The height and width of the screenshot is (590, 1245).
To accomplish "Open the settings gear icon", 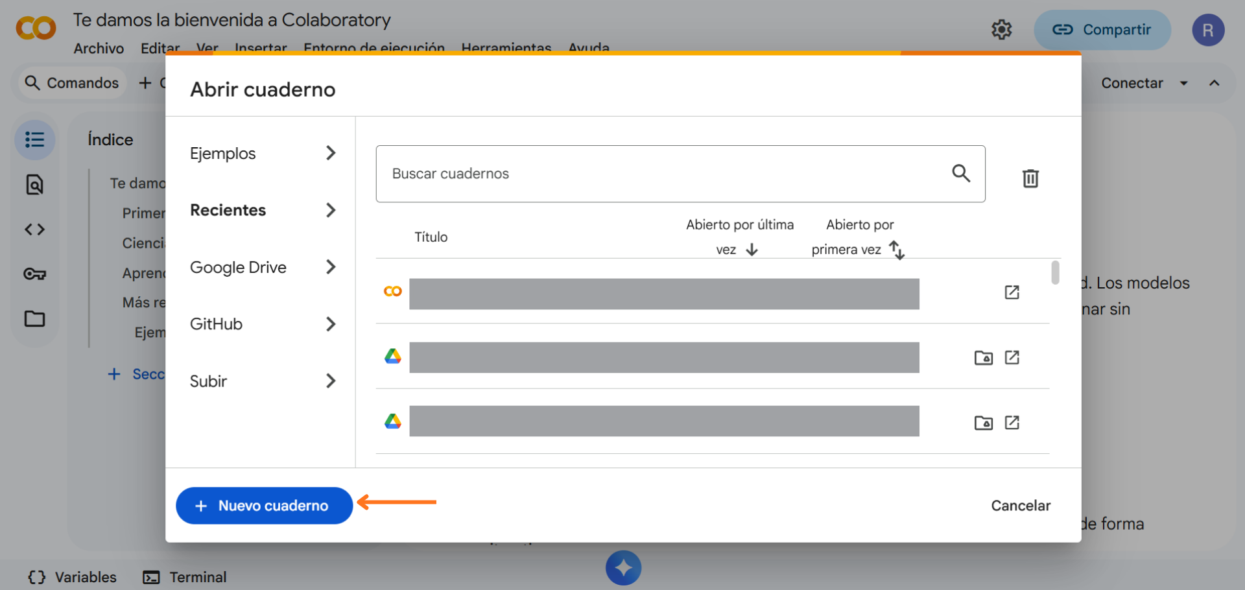I will [1001, 30].
